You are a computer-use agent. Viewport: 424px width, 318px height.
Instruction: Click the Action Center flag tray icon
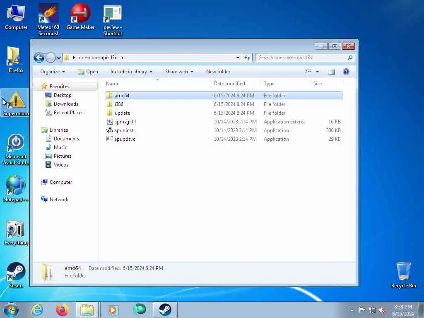[362, 310]
